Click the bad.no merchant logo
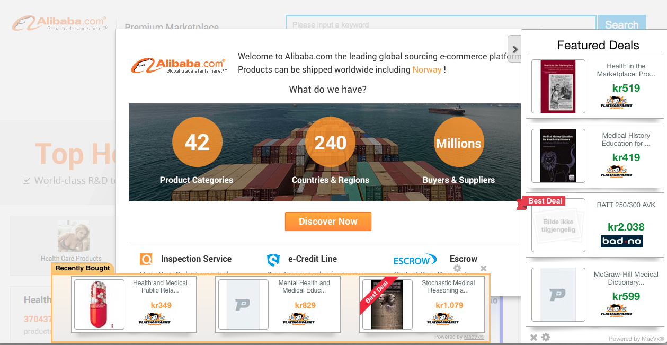Image resolution: width=667 pixels, height=345 pixels. click(622, 241)
